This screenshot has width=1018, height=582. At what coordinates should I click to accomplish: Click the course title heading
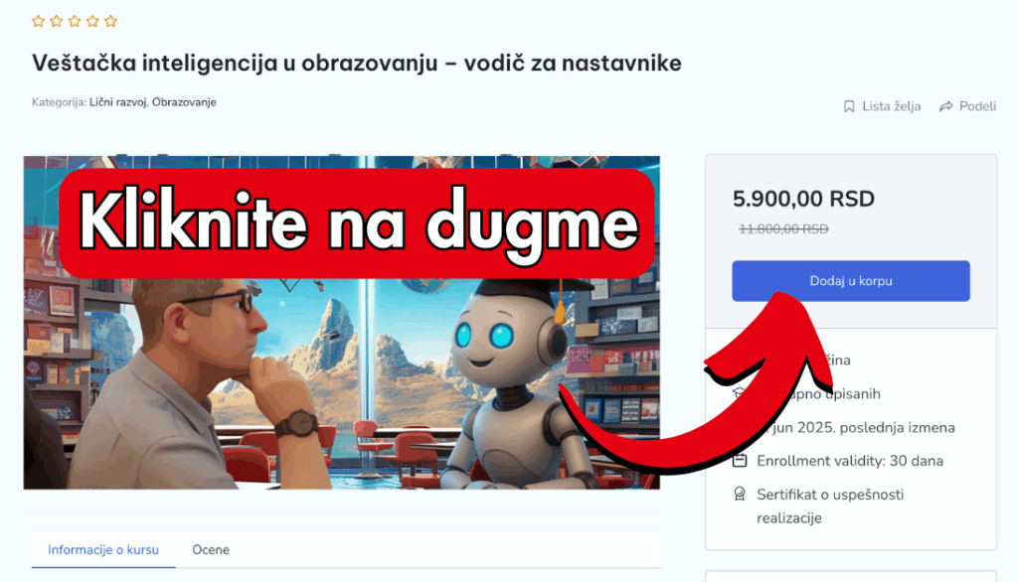pos(357,63)
